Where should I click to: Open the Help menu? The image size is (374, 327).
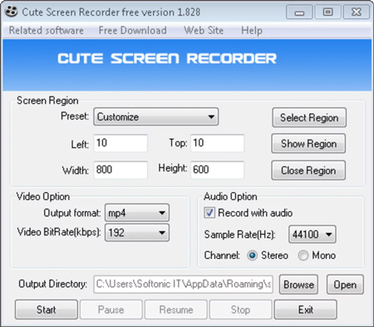(252, 30)
